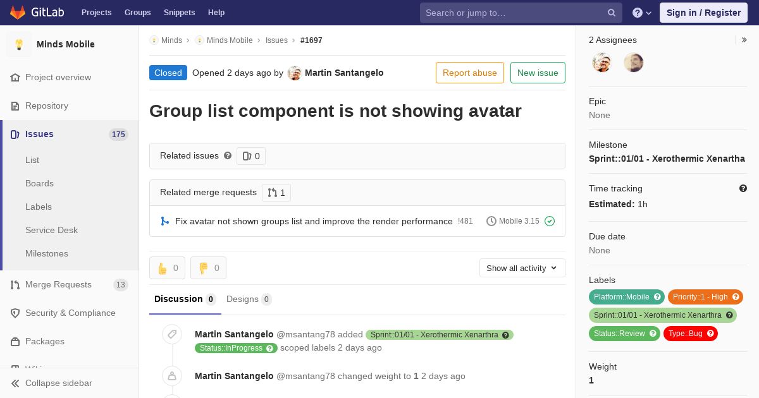Click the search magnifier icon
The width and height of the screenshot is (759, 398).
612,13
